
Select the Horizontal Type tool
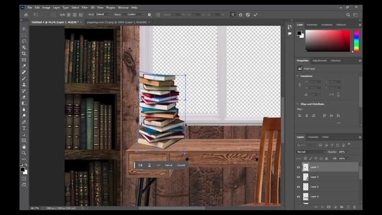[24, 128]
